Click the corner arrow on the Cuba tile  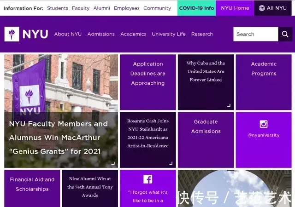[229, 105]
